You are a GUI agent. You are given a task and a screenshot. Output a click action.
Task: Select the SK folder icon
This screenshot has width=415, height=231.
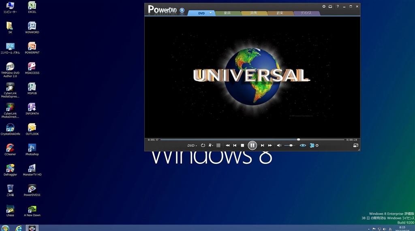pos(10,28)
